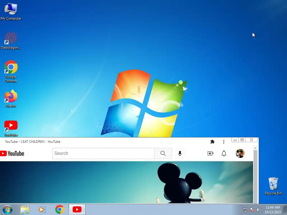
Task: Click the YouTube page vertical scrollbar thumb
Action: coord(256,177)
